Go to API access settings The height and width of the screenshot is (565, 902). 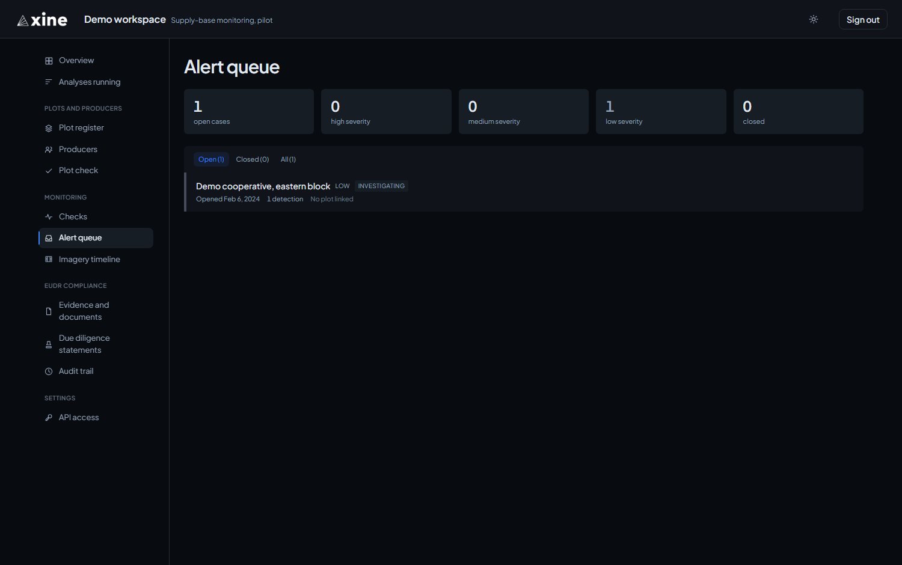(x=96, y=418)
